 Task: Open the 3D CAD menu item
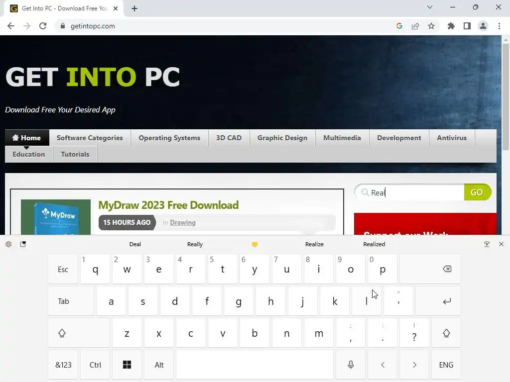point(229,138)
